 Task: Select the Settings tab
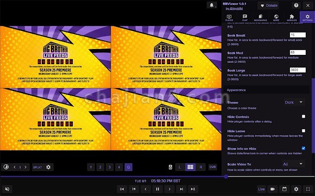(x=307, y=17)
